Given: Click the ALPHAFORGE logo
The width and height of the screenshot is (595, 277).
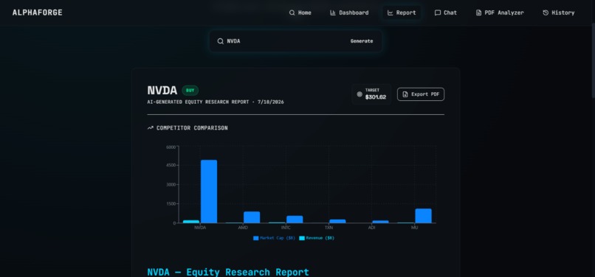Looking at the screenshot, I should pos(37,13).
